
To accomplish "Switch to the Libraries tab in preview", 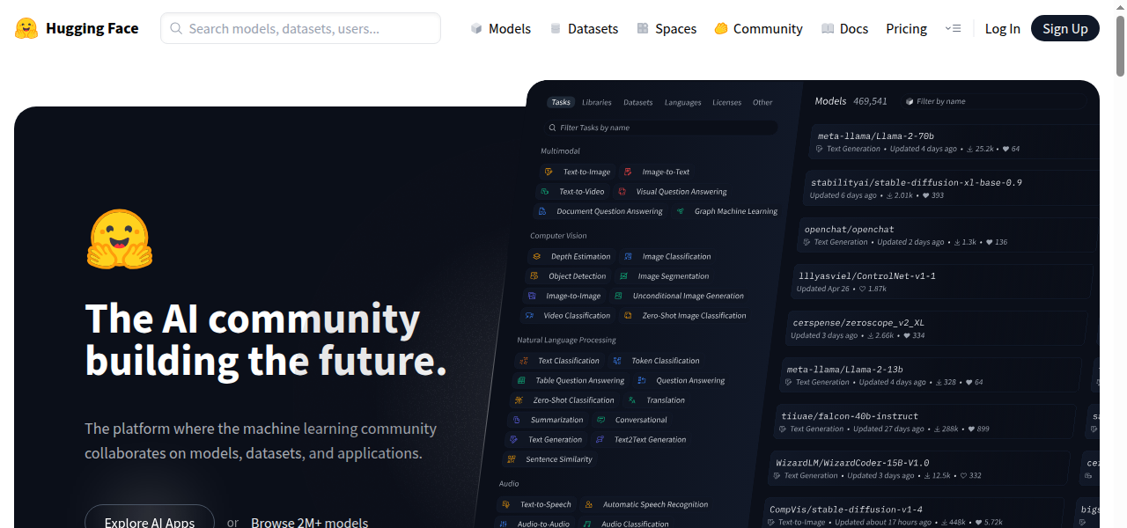I will (597, 102).
